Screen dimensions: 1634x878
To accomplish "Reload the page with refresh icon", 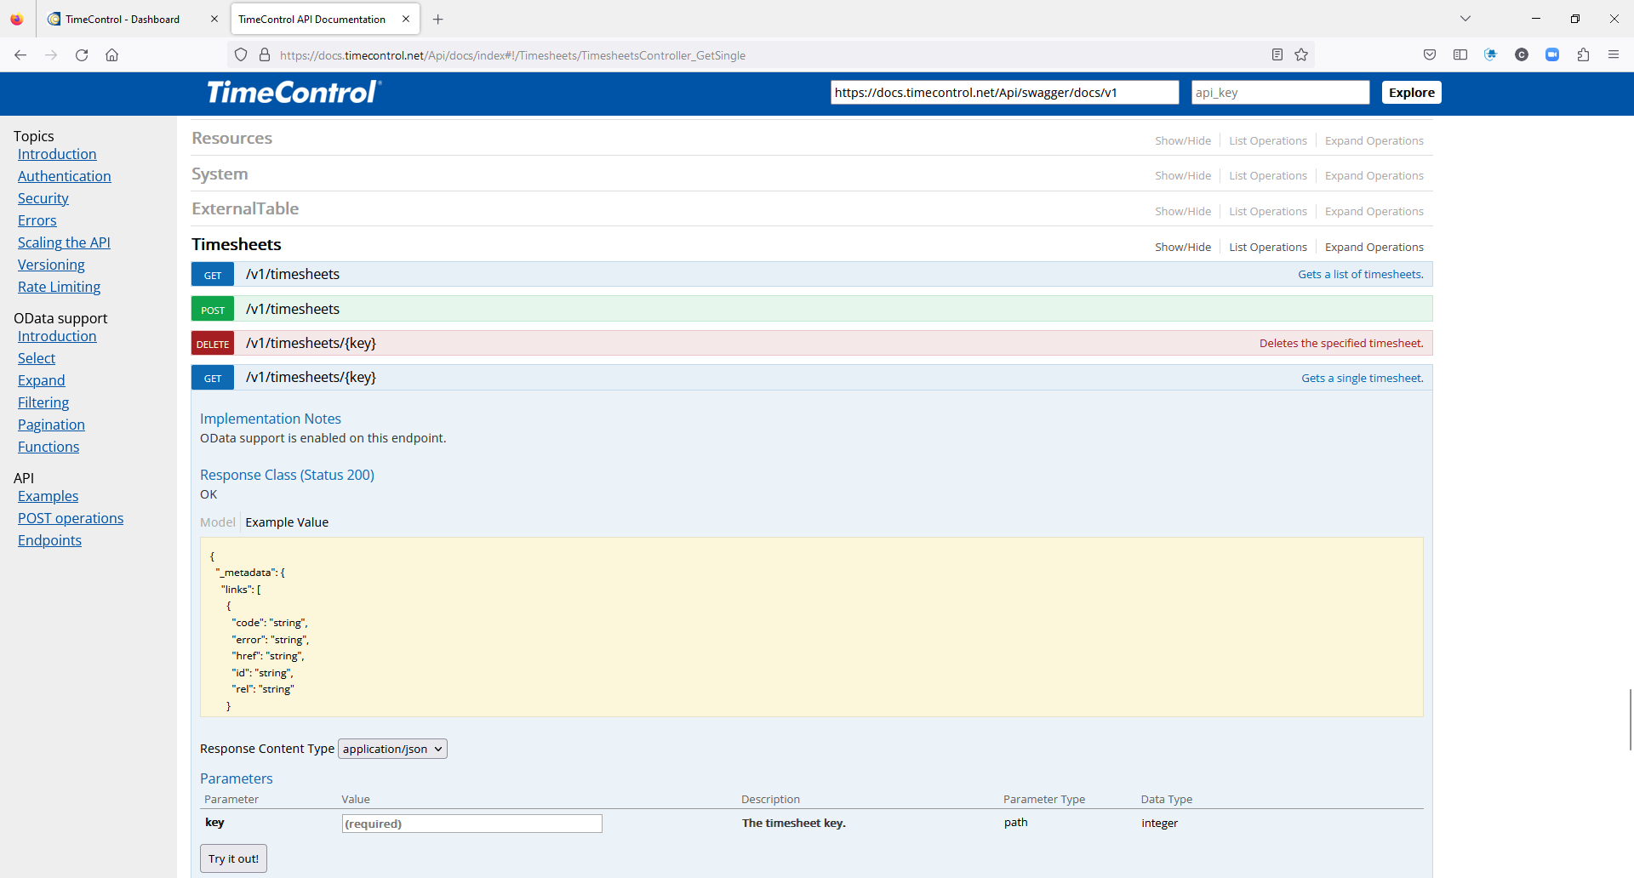I will 82,55.
